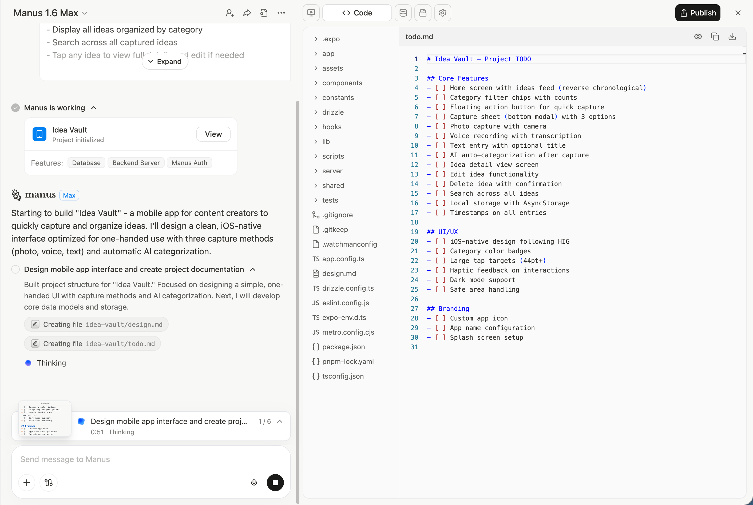
Task: Click the Publish button
Action: click(x=697, y=13)
